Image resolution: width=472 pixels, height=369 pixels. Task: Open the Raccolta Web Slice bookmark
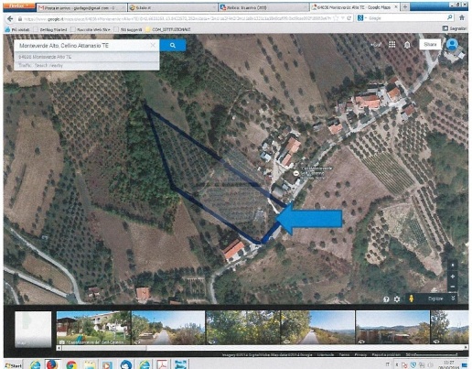pos(91,29)
